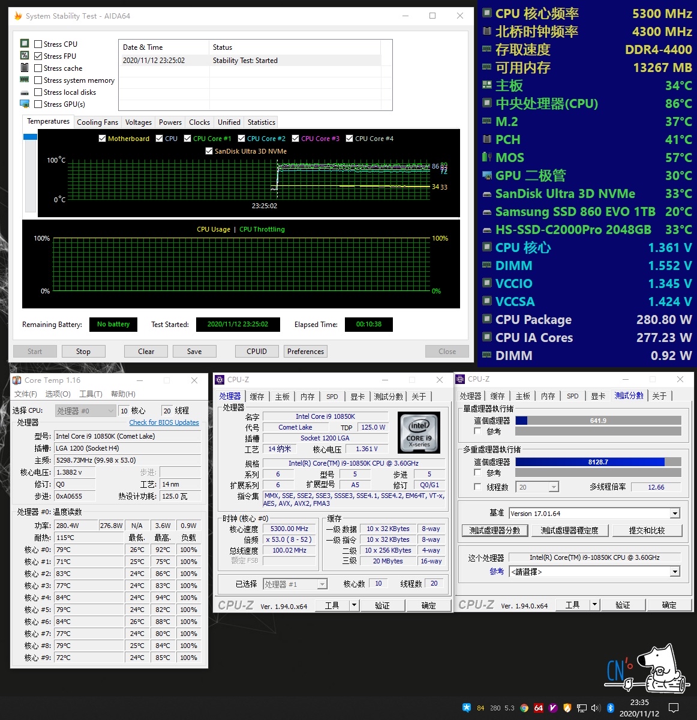Image resolution: width=697 pixels, height=720 pixels.
Task: Enable the Stress CPU checkbox
Action: click(x=38, y=44)
